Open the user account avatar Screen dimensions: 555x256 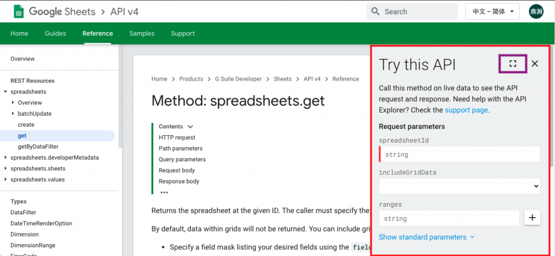tap(536, 12)
